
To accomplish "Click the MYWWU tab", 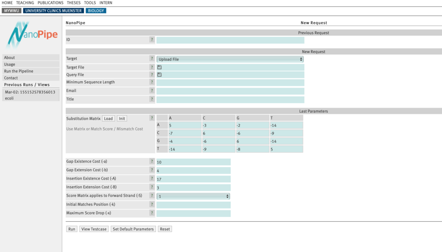I will pos(12,11).
